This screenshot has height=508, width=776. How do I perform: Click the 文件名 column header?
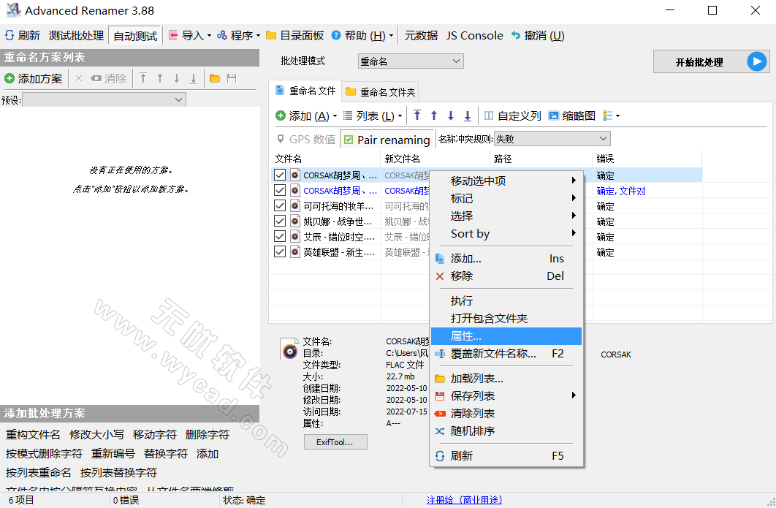tap(289, 159)
